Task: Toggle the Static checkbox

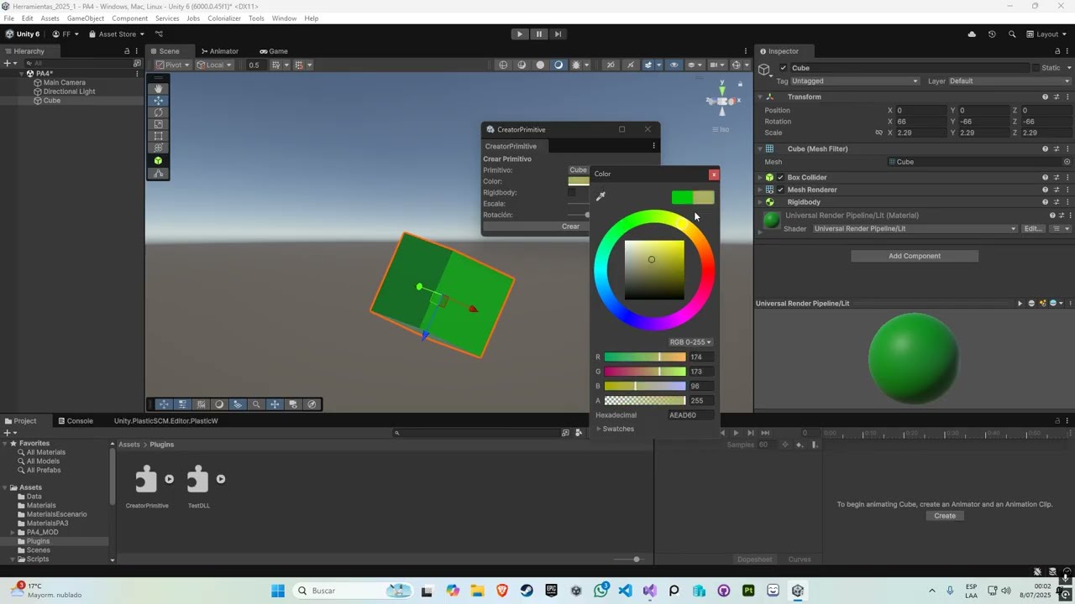Action: (1036, 68)
